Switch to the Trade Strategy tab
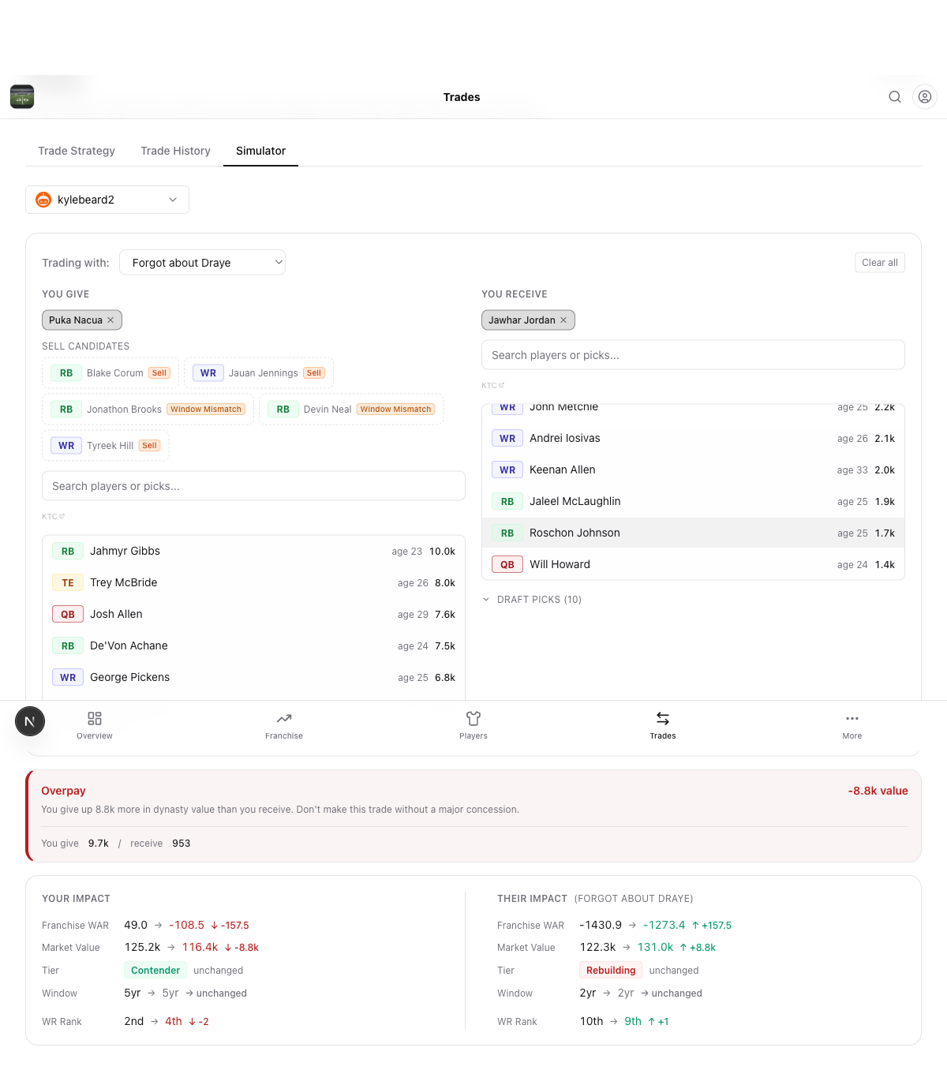Screen dimensions: 947x1070 pyautogui.click(x=77, y=151)
